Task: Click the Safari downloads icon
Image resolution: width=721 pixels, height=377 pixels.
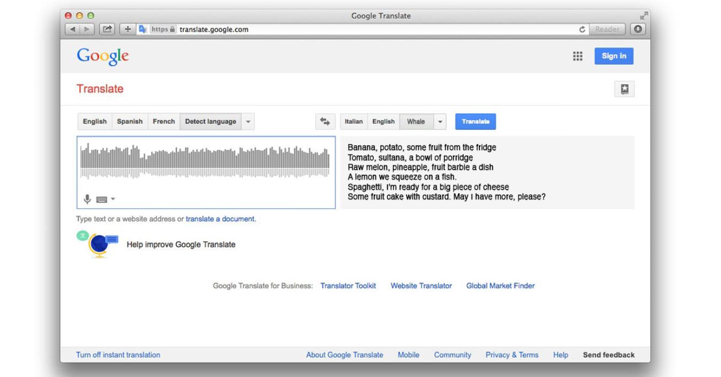Action: click(x=637, y=30)
